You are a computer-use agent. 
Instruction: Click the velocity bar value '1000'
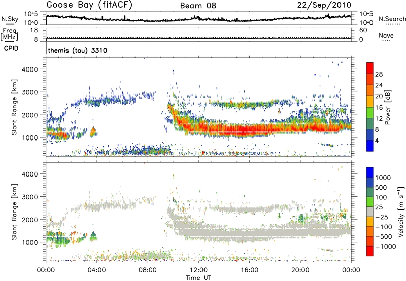(383, 178)
